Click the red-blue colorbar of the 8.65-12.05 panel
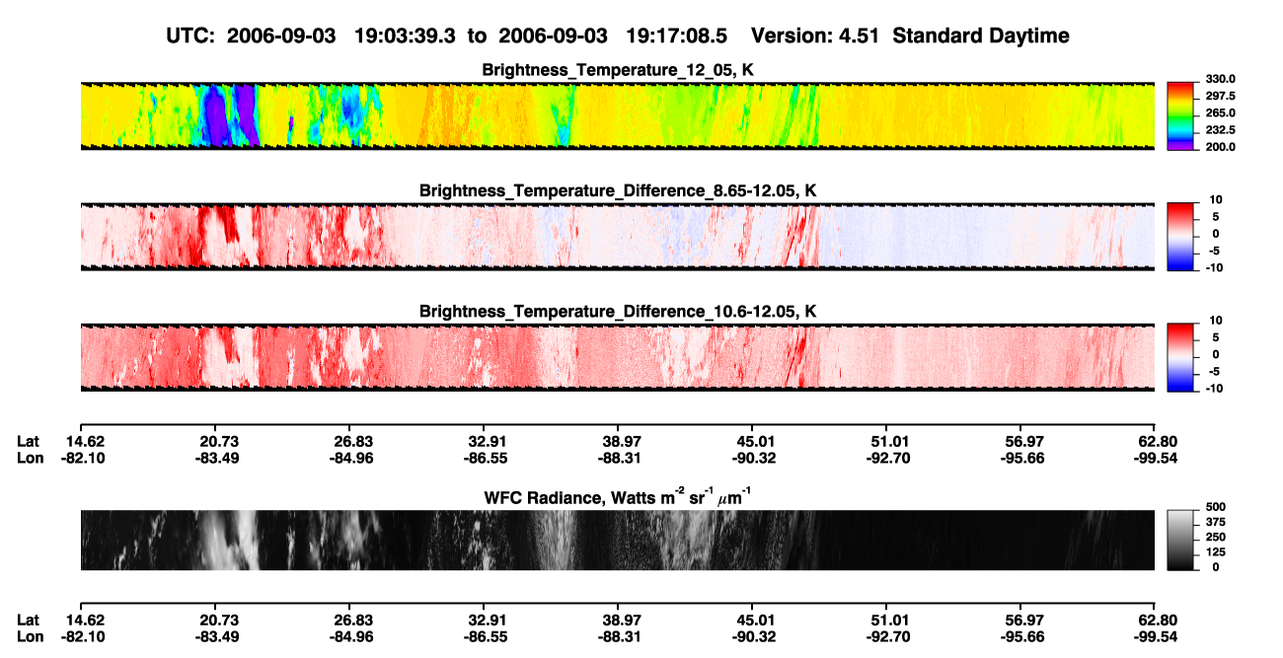Image resolution: width=1283 pixels, height=658 pixels. coord(1180,236)
